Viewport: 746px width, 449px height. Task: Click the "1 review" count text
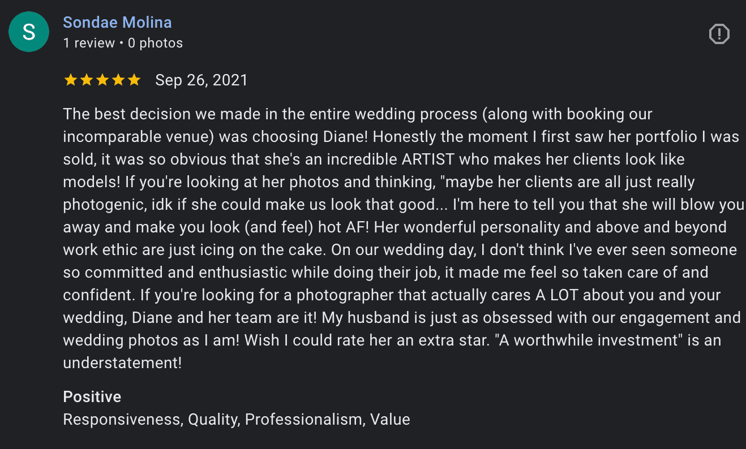[x=89, y=43]
